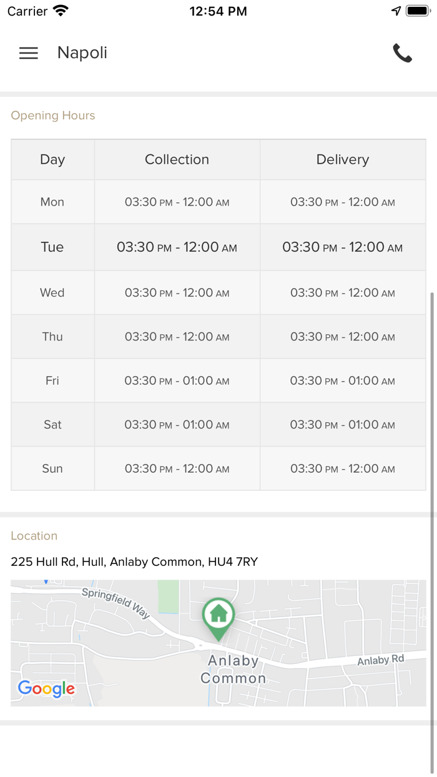The height and width of the screenshot is (777, 437).
Task: Tap the phone call icon
Action: [402, 53]
